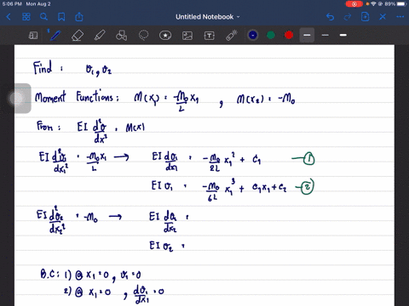Screen dimensions: 409x306
Task: Open the page thumbnails grid view
Action: pyautogui.click(x=26, y=17)
